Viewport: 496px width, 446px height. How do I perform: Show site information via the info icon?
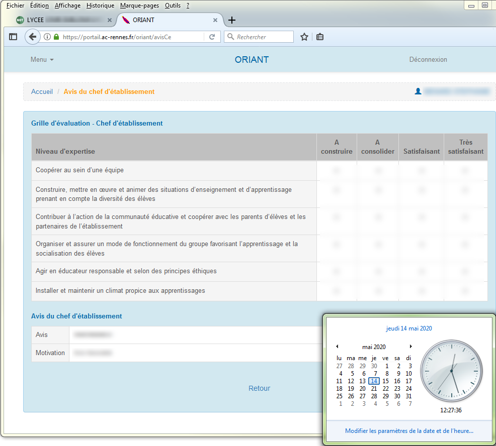pos(47,37)
